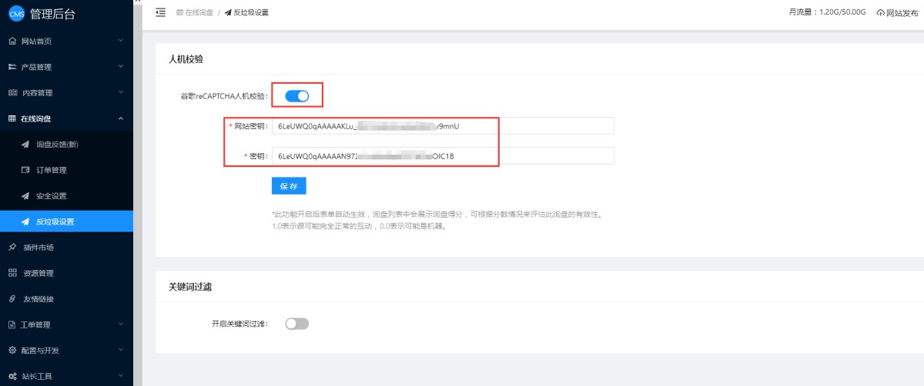The height and width of the screenshot is (386, 924).
Task: Expand 产品管理 menu chevron
Action: pyautogui.click(x=121, y=67)
